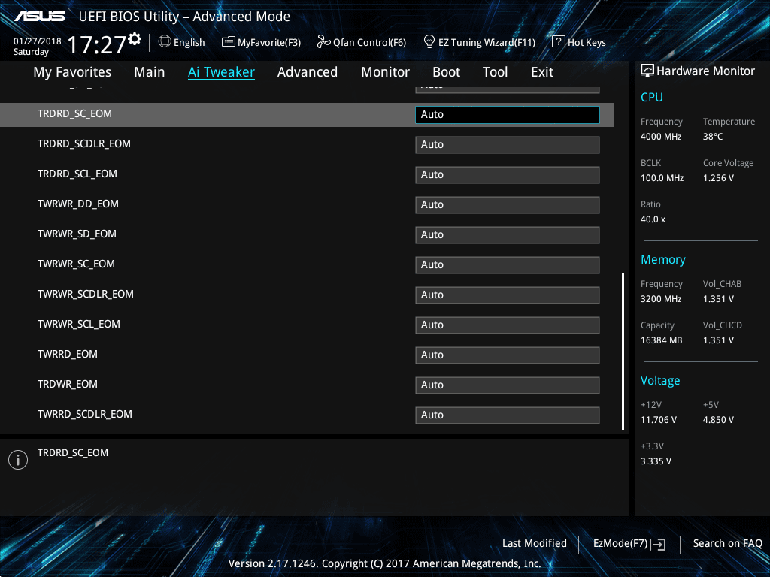Select the Ai Tweaker tab
770x577 pixels.
coord(222,72)
